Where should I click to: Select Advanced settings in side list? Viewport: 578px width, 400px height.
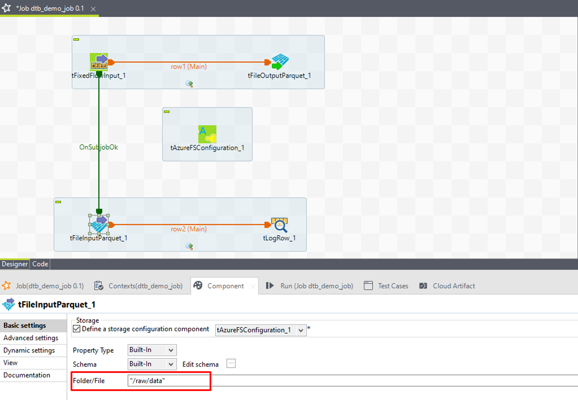point(31,338)
